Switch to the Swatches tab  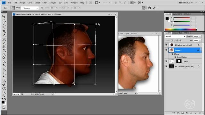click(x=177, y=14)
